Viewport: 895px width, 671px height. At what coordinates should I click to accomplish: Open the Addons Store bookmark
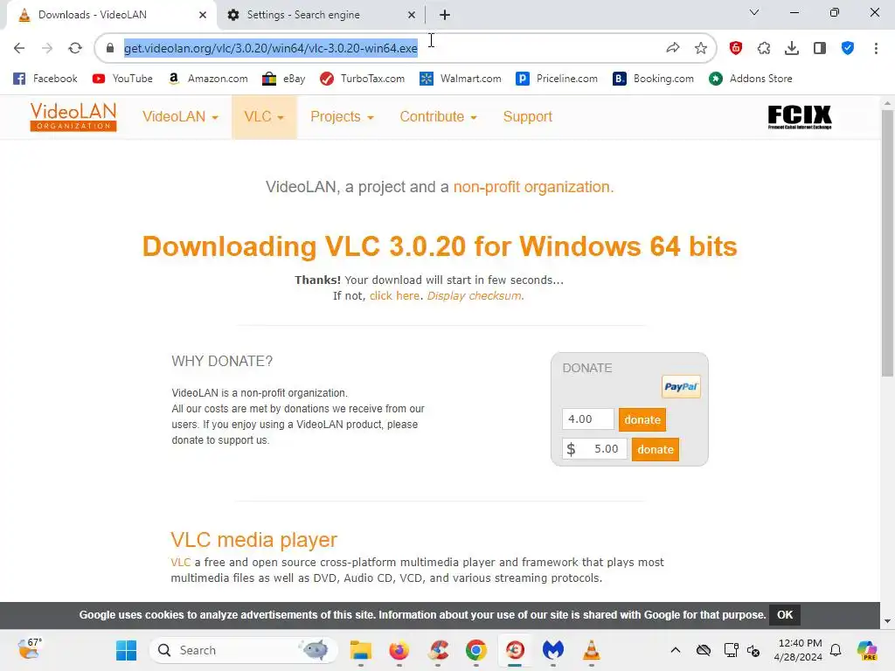[x=751, y=79]
